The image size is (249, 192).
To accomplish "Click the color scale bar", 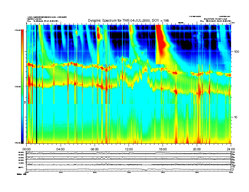I will [22, 86].
